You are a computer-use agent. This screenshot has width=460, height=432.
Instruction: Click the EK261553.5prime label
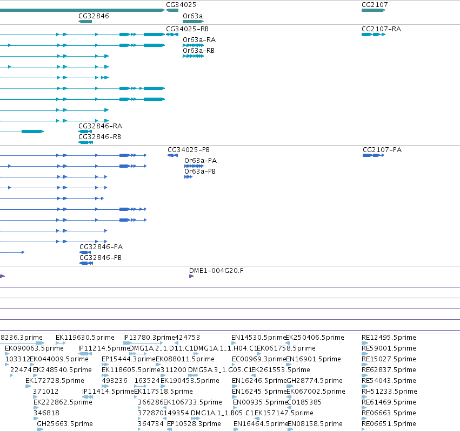coord(281,370)
